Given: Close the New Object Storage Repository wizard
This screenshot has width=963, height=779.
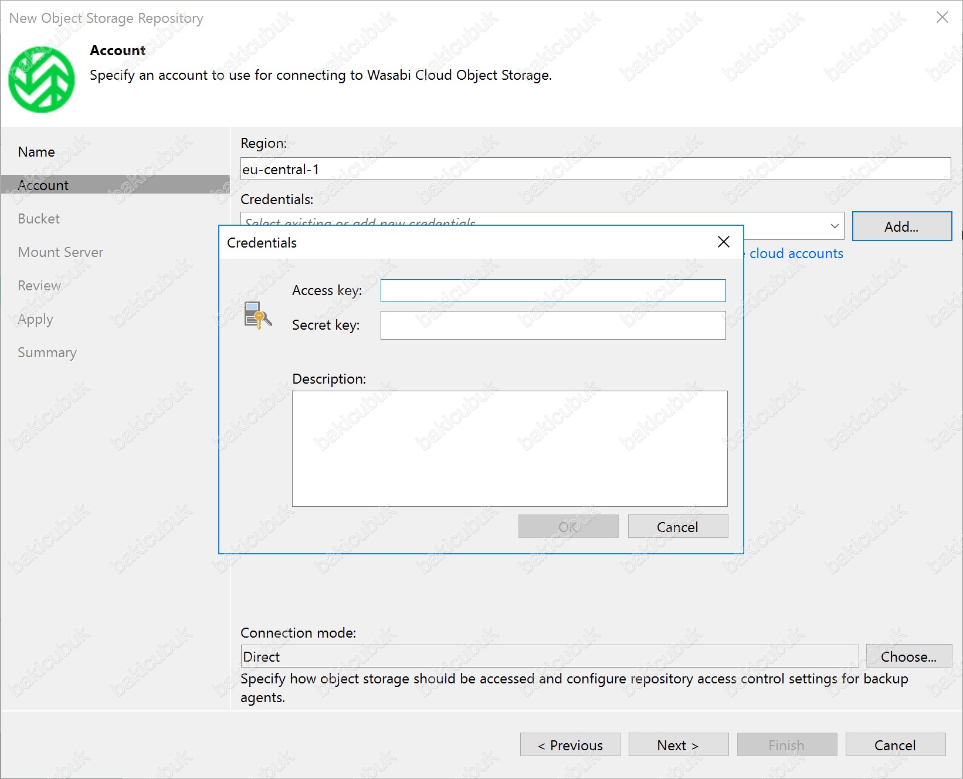Looking at the screenshot, I should [x=942, y=18].
